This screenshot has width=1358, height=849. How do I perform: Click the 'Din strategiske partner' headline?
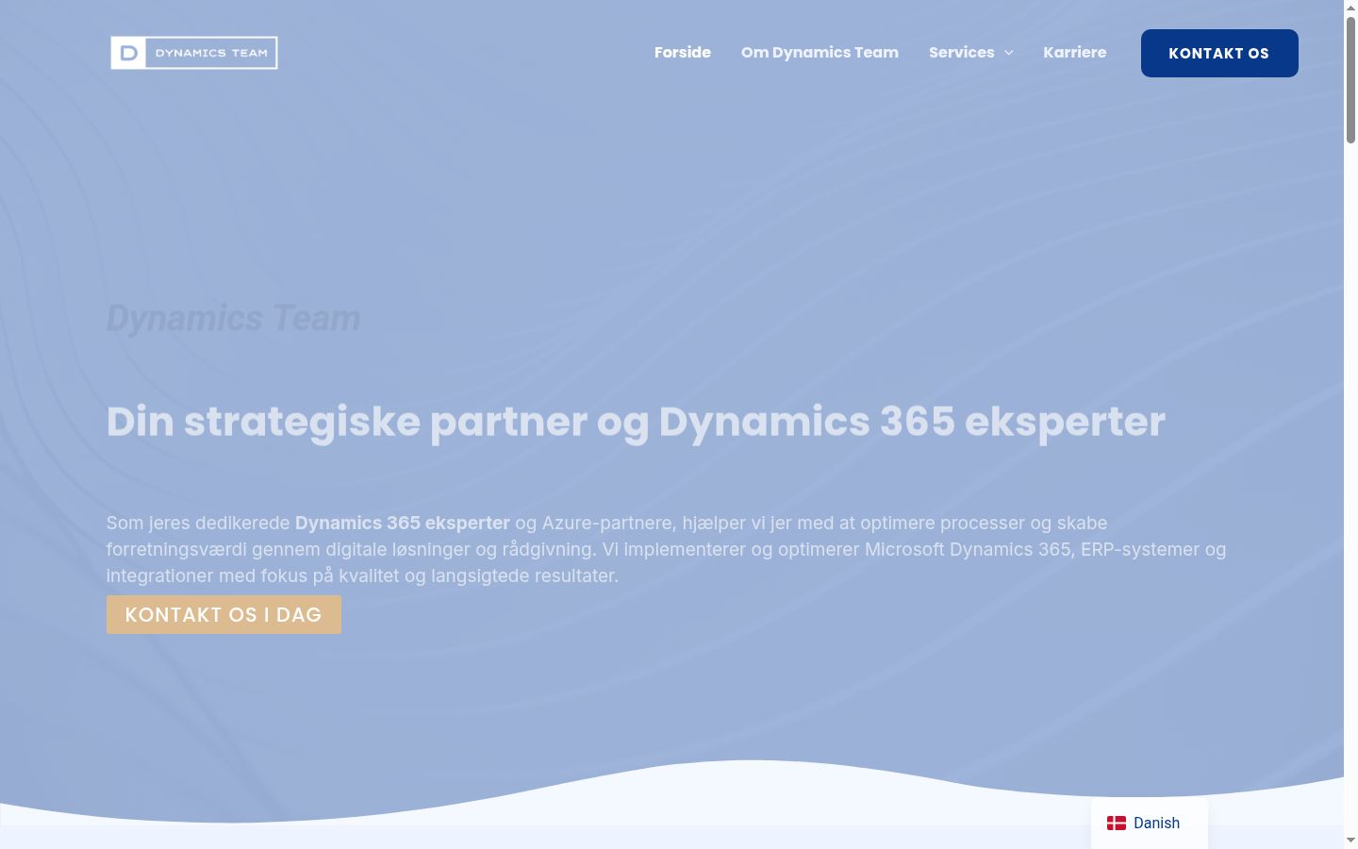636,422
